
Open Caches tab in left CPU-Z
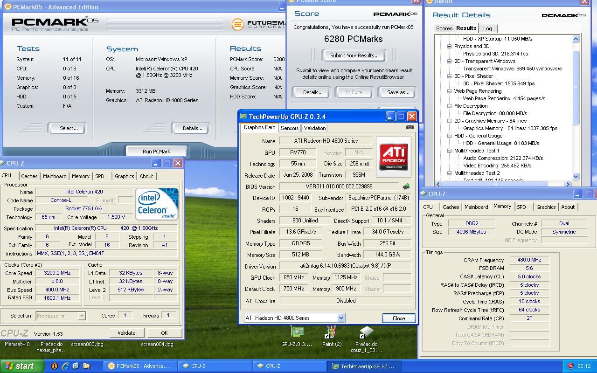point(29,176)
